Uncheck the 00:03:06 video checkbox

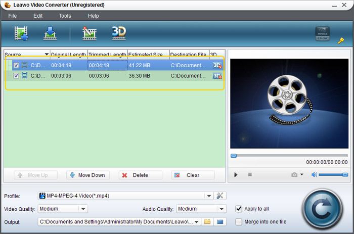click(16, 76)
